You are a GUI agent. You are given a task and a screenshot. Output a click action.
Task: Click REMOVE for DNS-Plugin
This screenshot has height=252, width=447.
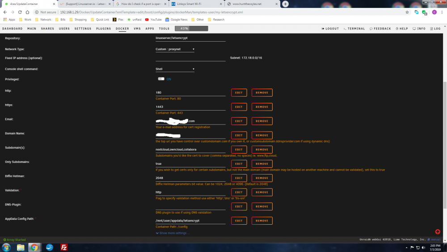262,207
